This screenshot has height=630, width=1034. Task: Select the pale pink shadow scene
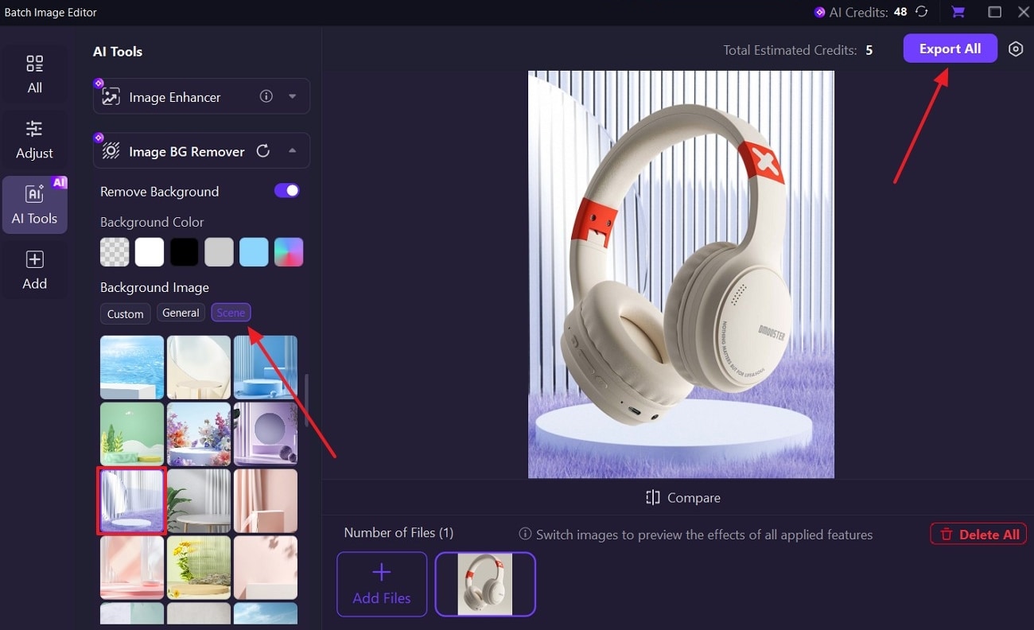(x=266, y=567)
